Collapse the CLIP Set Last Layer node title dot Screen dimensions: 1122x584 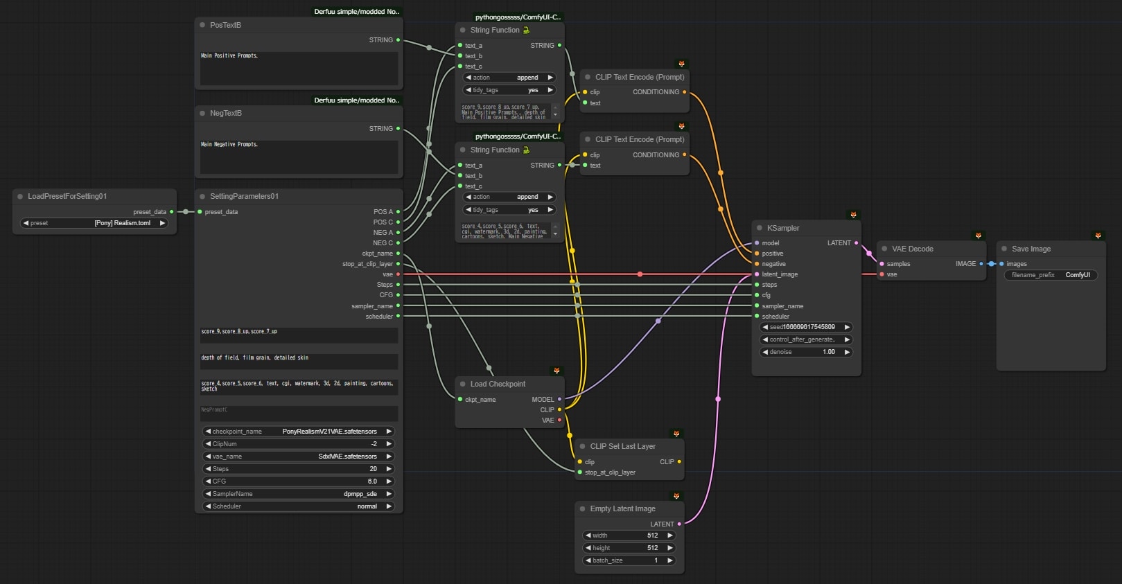[583, 446]
